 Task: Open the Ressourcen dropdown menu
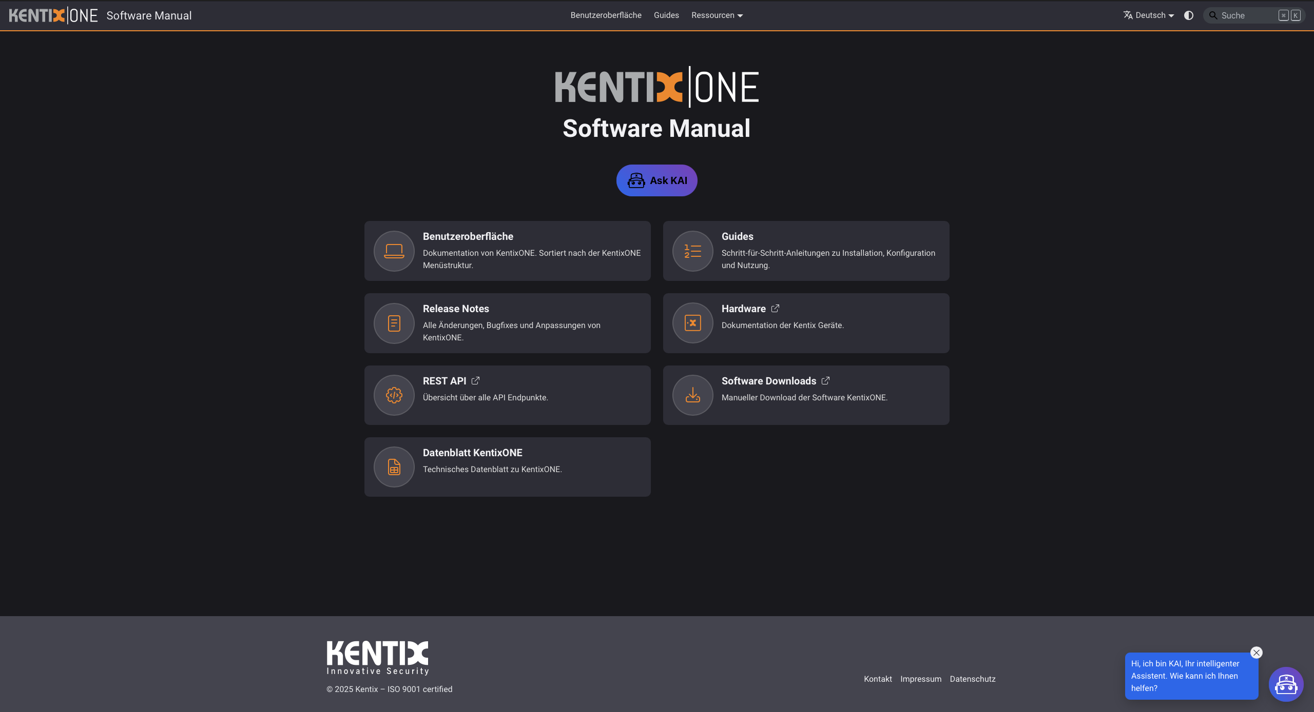pos(717,15)
